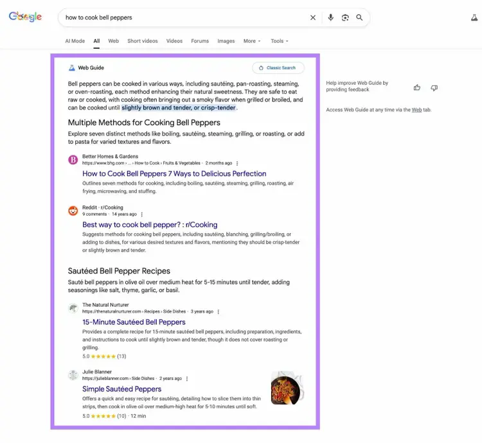Open more options for the Reddit result
Screen dimensions: 482x443
[142, 214]
